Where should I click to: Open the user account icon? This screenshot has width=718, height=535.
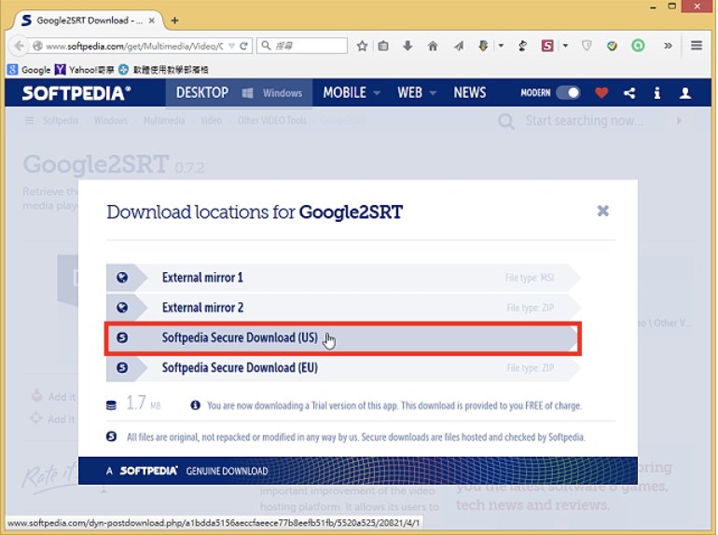685,93
